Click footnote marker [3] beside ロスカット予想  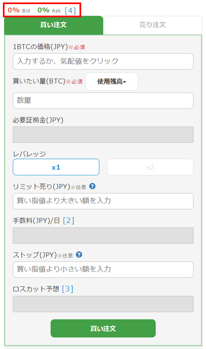68,289
